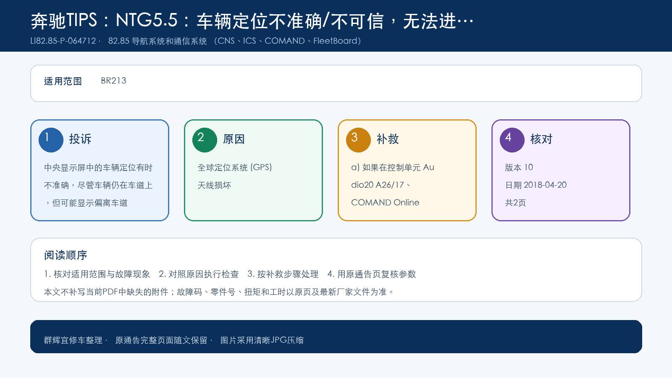Click the BR213 model value
Screen dimensions: 672x378
pyautogui.click(x=113, y=81)
